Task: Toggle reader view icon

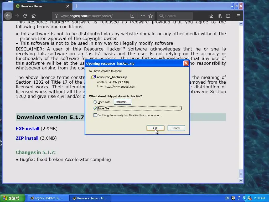Action: point(132,16)
